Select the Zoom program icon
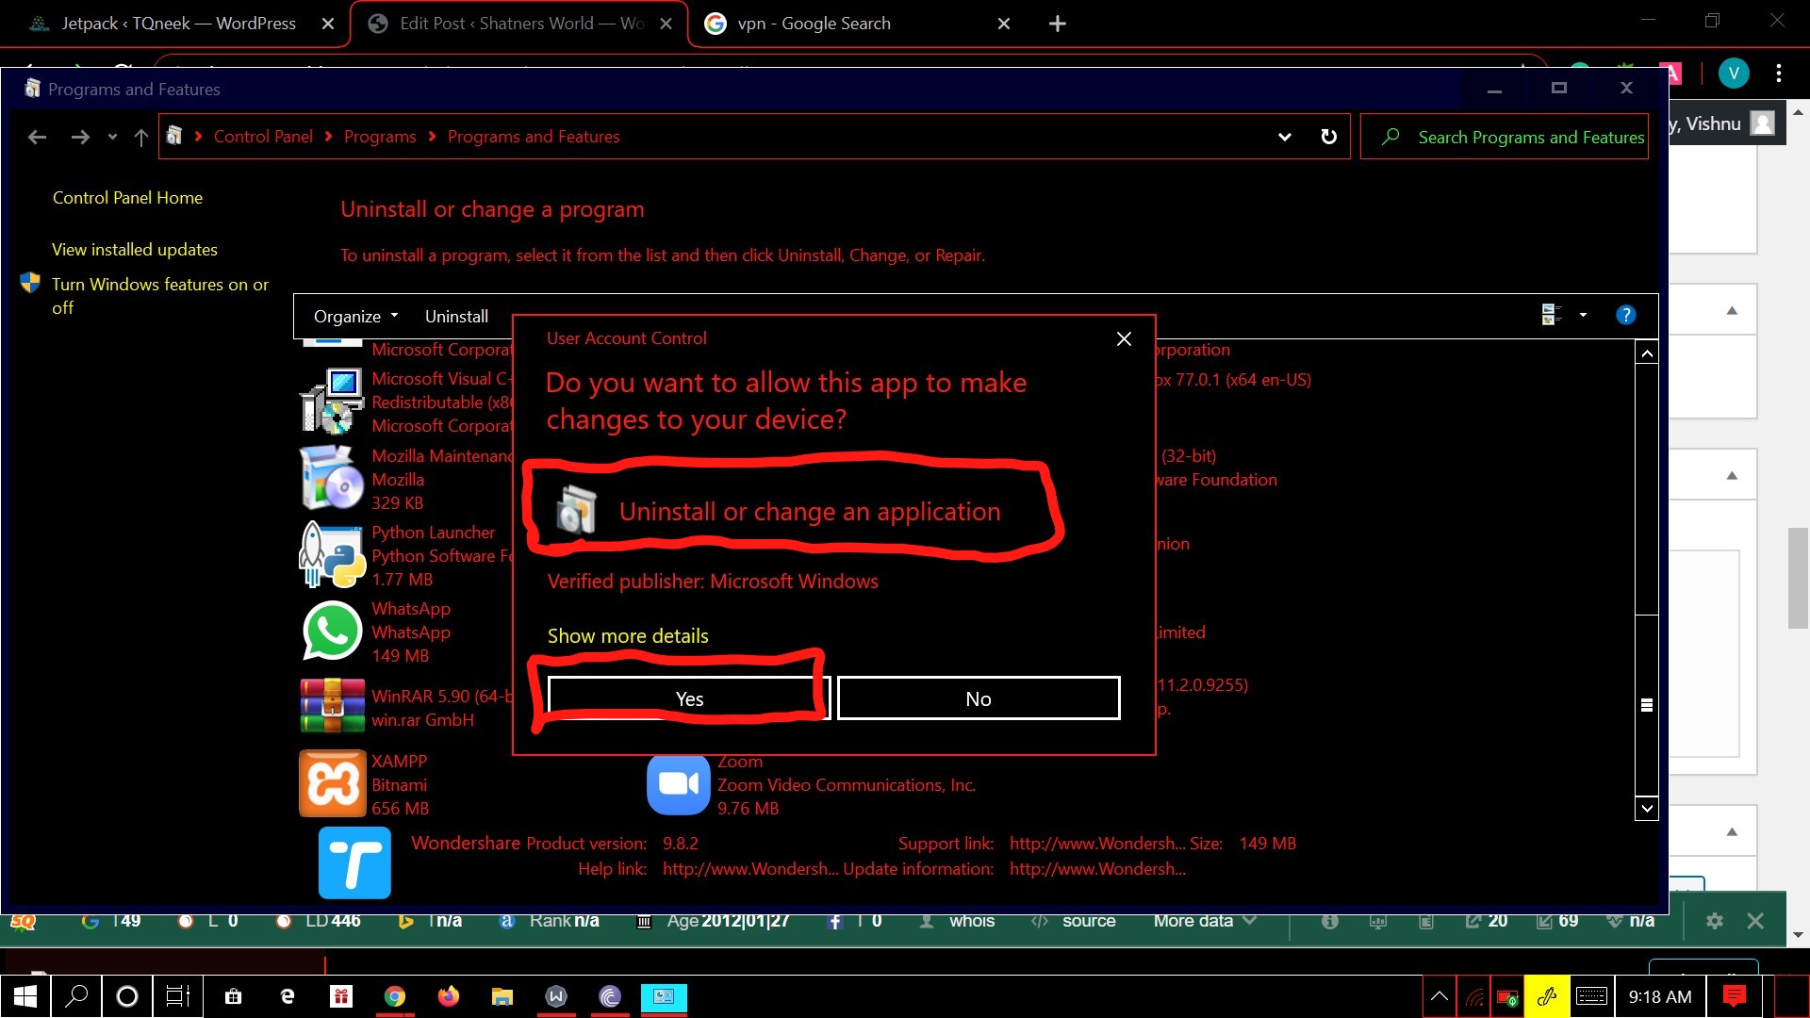 click(x=678, y=783)
